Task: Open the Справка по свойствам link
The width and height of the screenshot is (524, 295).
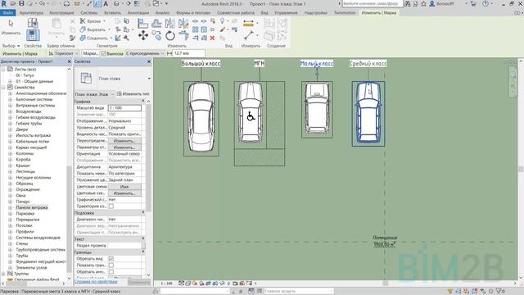Action: tap(96, 282)
